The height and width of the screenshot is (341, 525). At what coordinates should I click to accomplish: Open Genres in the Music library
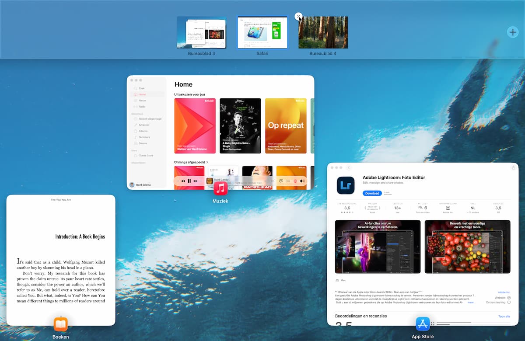pos(147,143)
